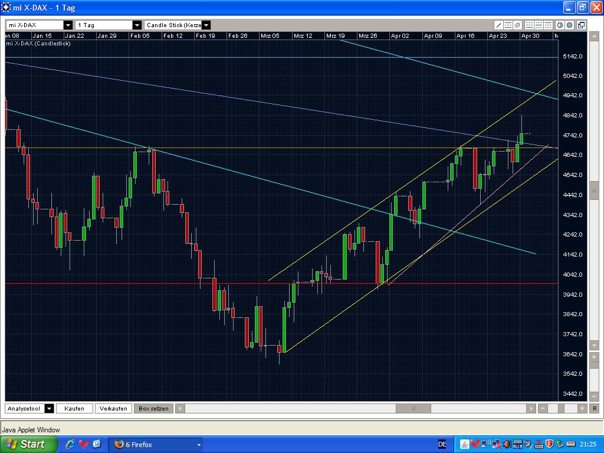Click the Apr 30 date label

tap(530, 36)
